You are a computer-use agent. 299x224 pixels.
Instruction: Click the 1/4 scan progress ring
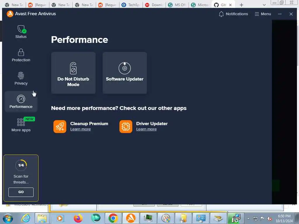pos(21,165)
